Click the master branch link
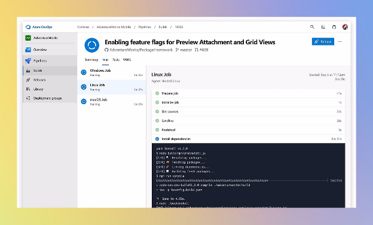Screen dimensions: 373x225 [x=184, y=50]
